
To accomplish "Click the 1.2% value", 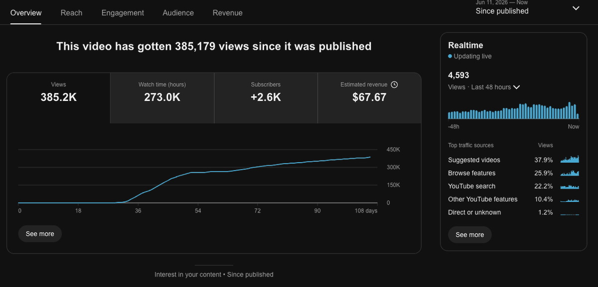I will coord(545,212).
